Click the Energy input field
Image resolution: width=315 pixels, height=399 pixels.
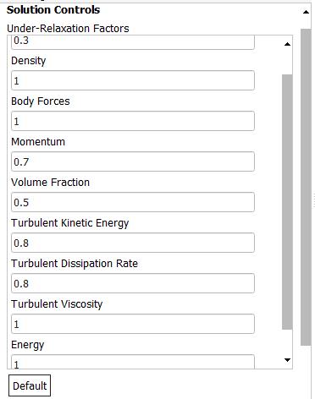click(133, 362)
